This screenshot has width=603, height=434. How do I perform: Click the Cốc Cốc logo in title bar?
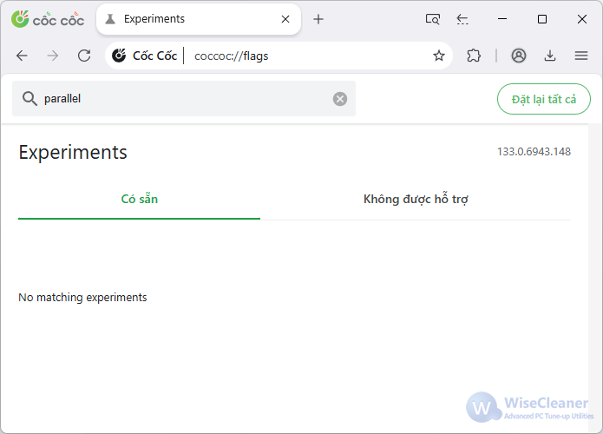(x=48, y=19)
